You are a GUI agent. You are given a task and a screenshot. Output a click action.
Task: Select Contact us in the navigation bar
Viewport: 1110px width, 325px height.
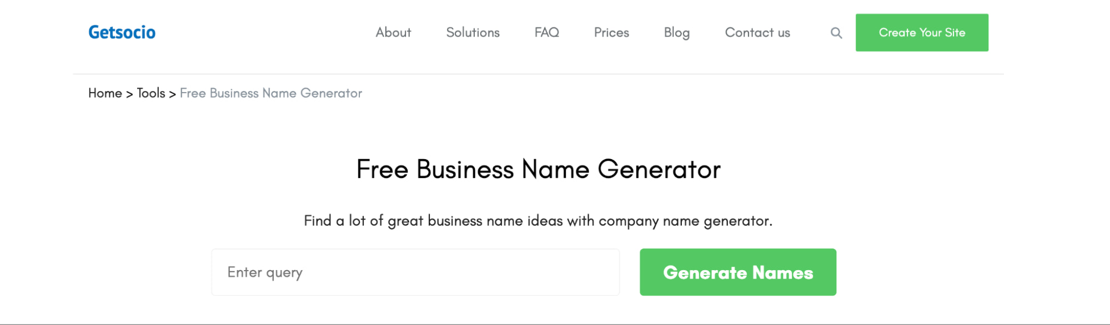pyautogui.click(x=757, y=33)
